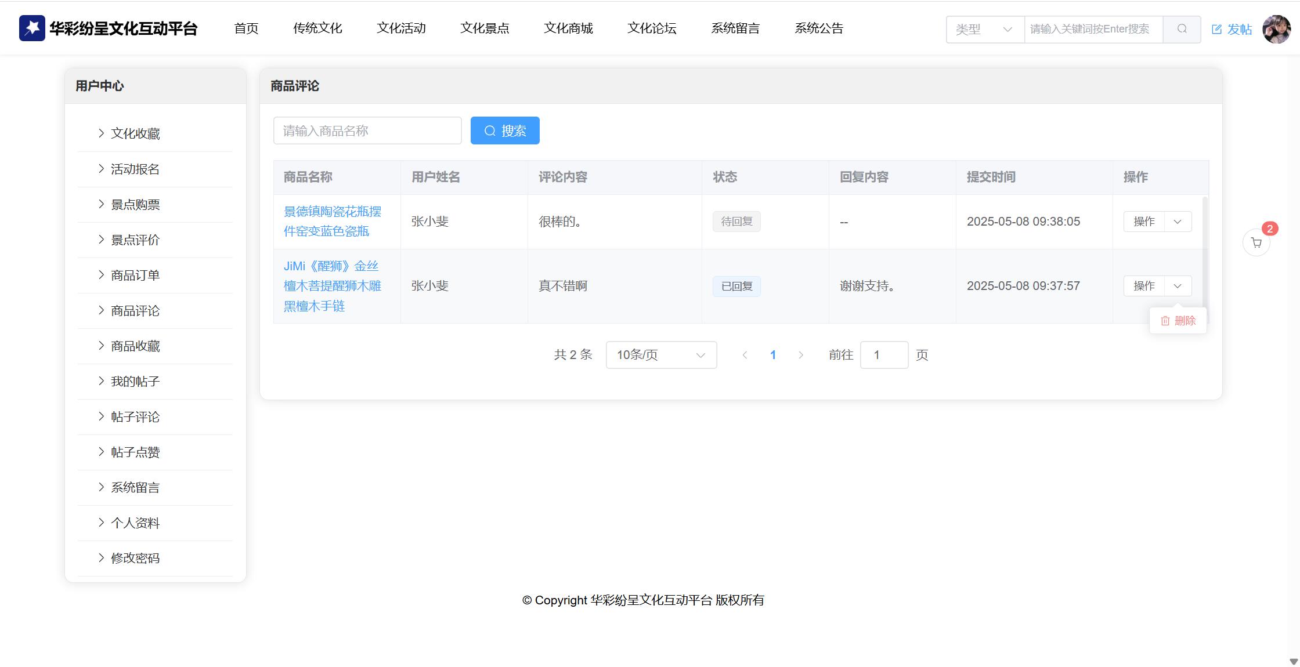The image size is (1300, 667).
Task: Select 商品订单 in user center sidebar
Action: pos(135,275)
